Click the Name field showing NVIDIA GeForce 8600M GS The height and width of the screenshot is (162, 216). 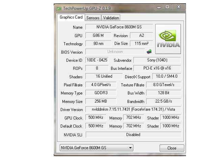(x=119, y=27)
